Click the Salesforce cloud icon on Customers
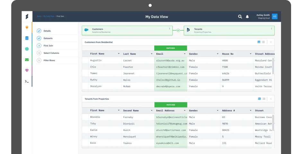This screenshot has height=154, width=302. [x=86, y=30]
